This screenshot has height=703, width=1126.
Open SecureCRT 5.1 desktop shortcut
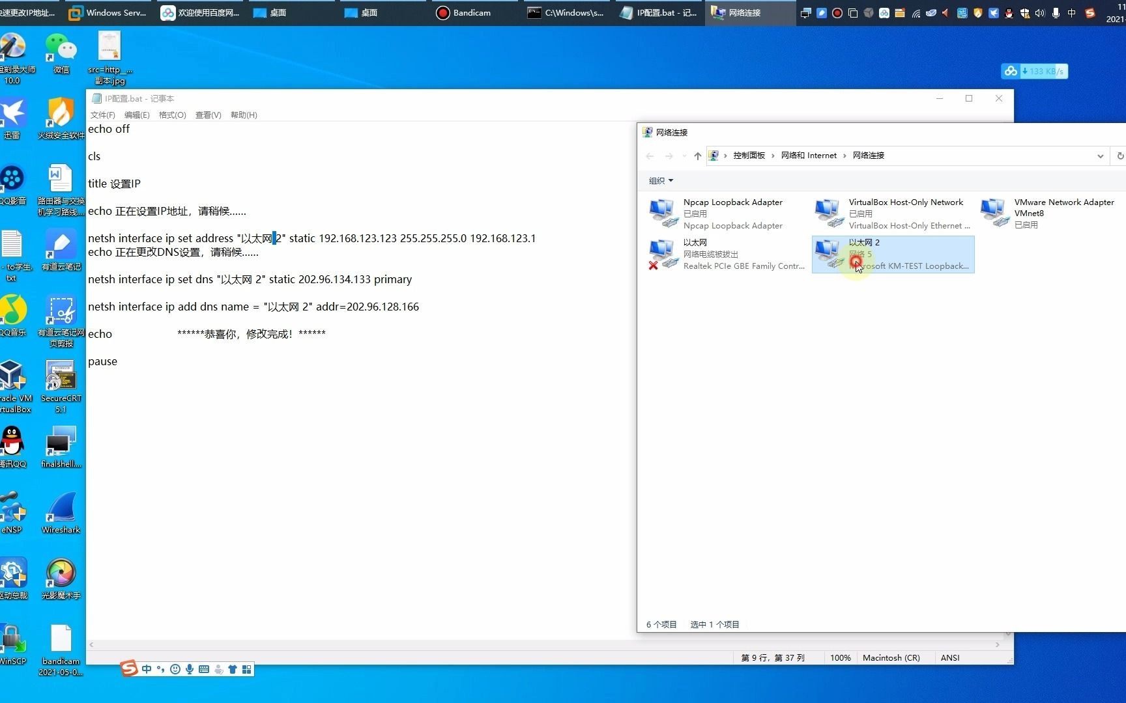pos(61,387)
